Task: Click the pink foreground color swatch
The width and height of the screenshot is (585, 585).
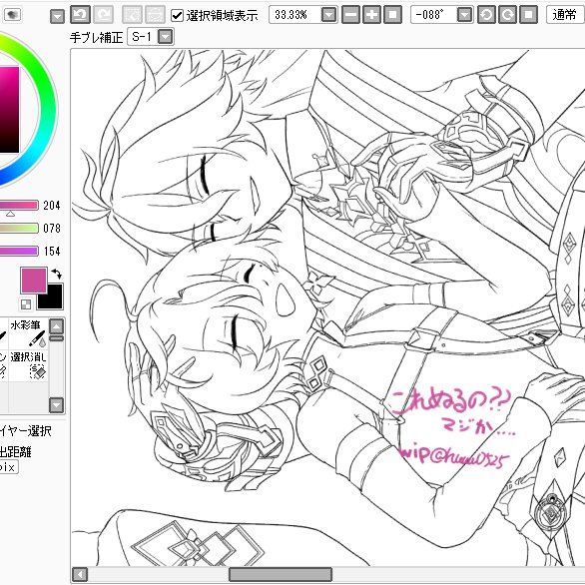Action: [34, 280]
